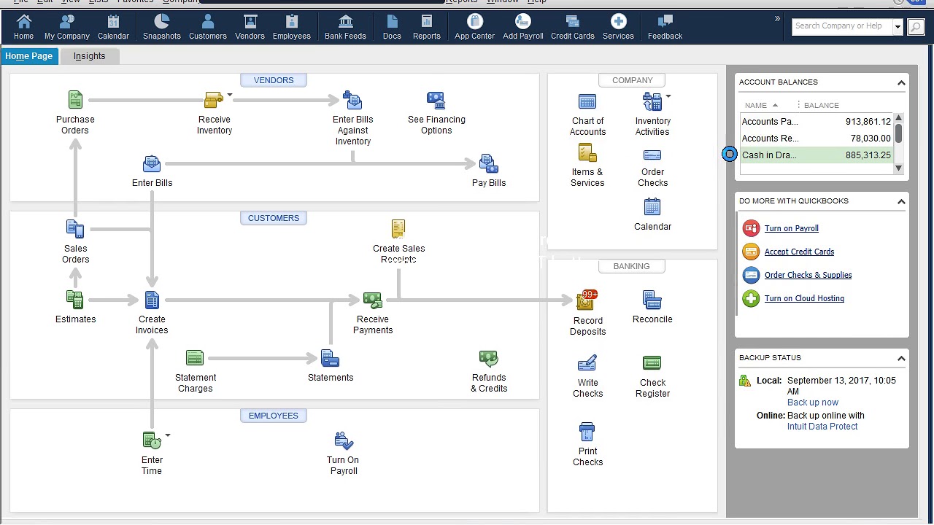
Task: Open the Reconcile icon
Action: [x=652, y=300]
